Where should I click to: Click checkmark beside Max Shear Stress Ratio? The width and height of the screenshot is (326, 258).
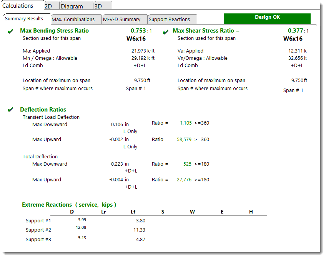pos(165,32)
